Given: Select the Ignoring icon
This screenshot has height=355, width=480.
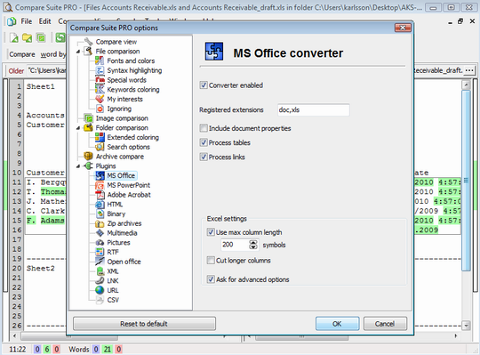Looking at the screenshot, I should point(100,109).
